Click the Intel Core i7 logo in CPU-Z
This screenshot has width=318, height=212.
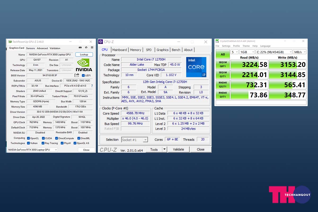pos(196,67)
